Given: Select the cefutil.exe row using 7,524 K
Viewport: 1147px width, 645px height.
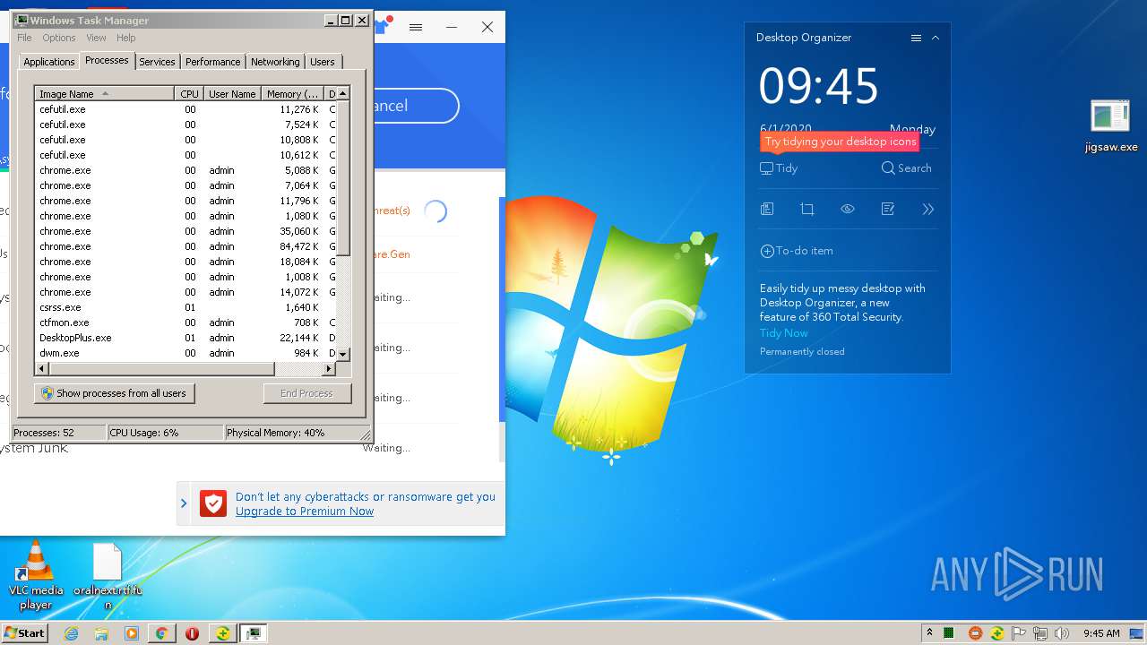Looking at the screenshot, I should point(185,125).
